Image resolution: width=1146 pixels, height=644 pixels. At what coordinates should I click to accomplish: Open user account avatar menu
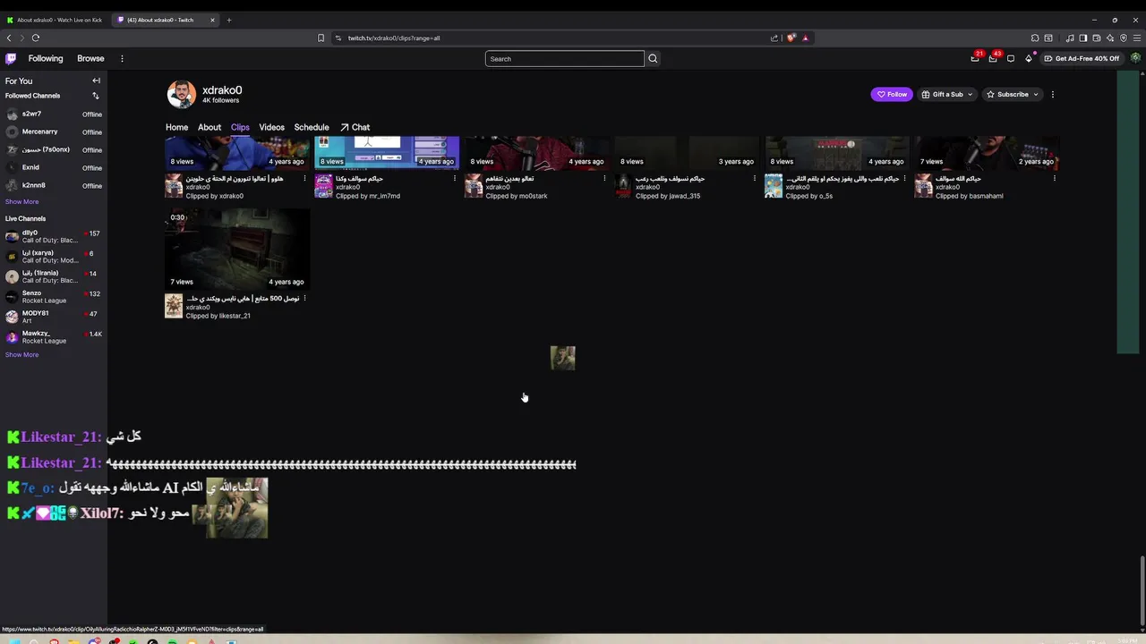pyautogui.click(x=1135, y=58)
